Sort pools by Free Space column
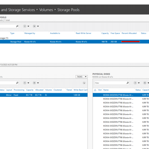Viewport: 149px width, 149px height. pos(115,33)
